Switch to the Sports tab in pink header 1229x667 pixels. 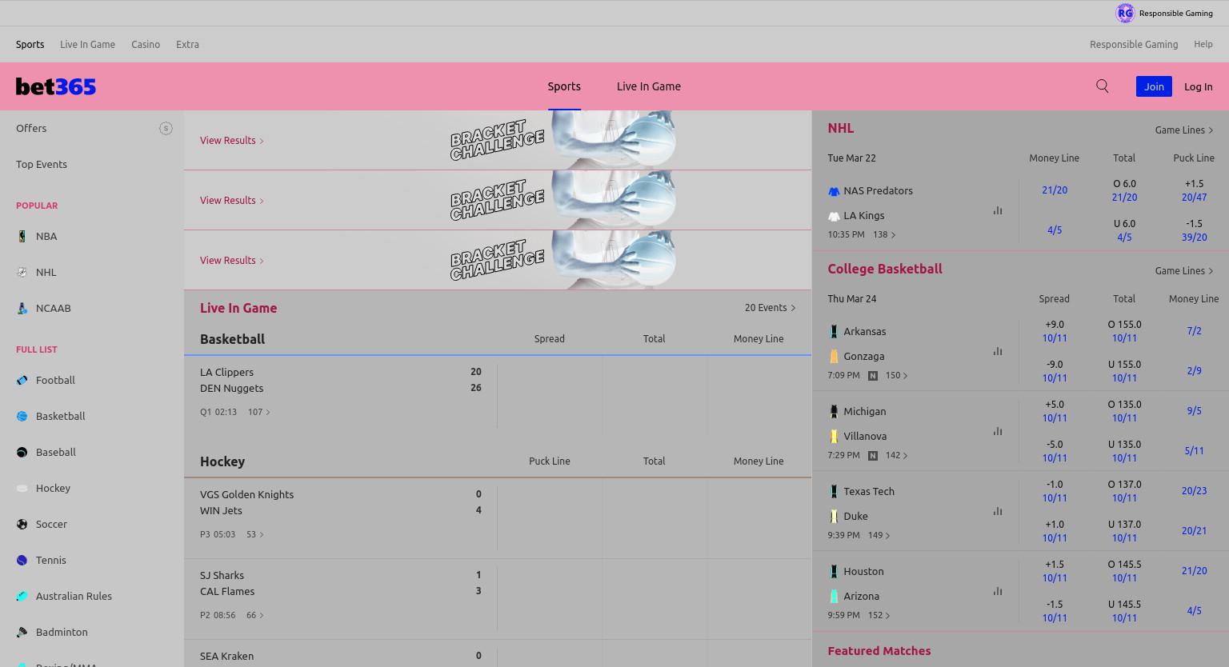coord(564,86)
